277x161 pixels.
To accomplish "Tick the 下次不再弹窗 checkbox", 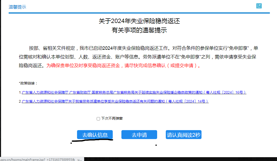I will point(98,119).
